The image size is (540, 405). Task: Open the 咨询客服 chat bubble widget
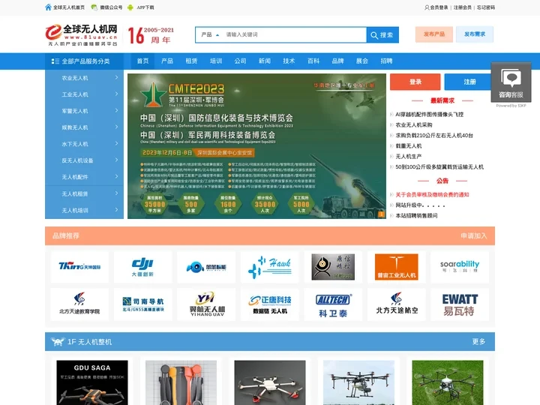pyautogui.click(x=511, y=82)
